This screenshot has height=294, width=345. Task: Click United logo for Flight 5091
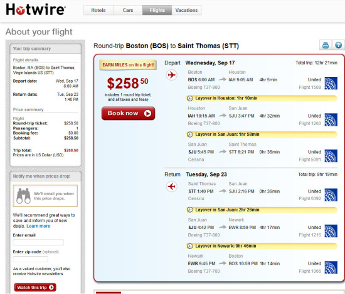pyautogui.click(x=331, y=156)
